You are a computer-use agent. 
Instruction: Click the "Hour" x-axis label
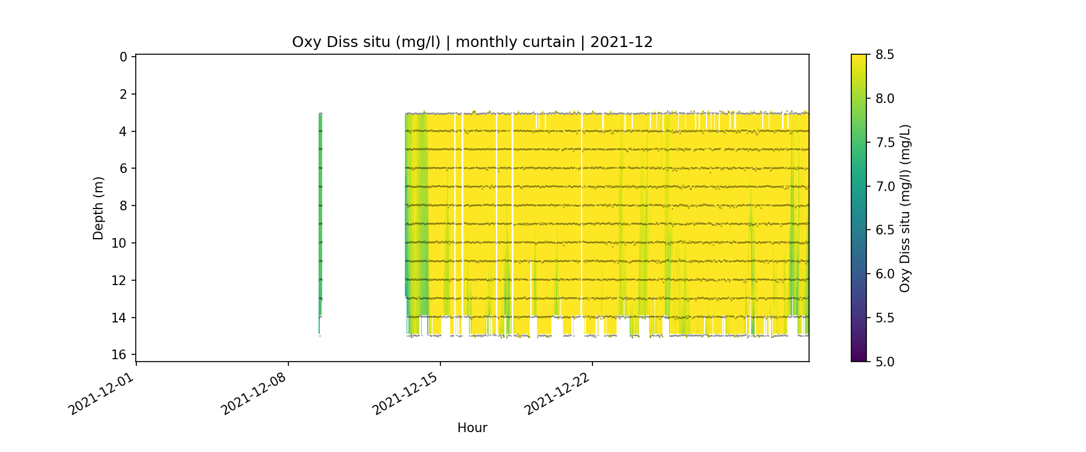pyautogui.click(x=472, y=428)
